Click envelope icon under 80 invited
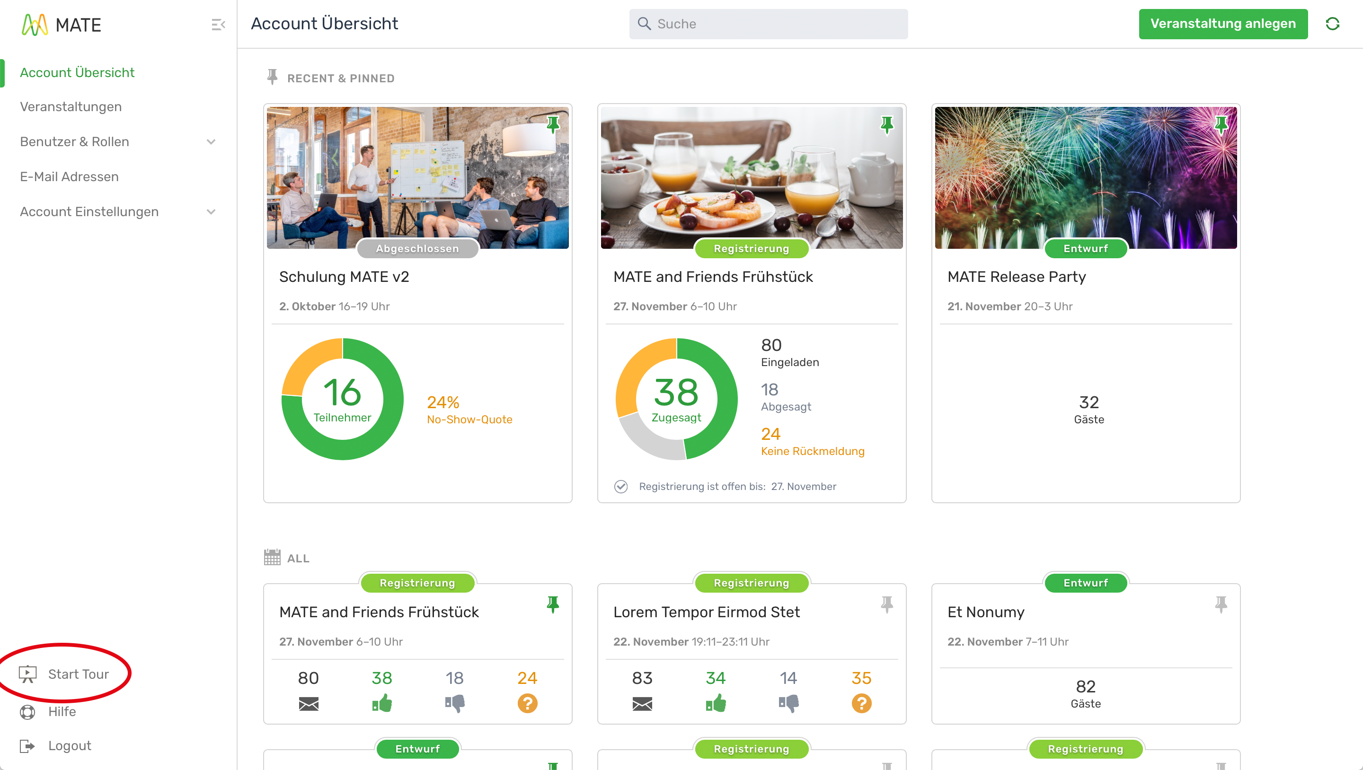 click(309, 704)
